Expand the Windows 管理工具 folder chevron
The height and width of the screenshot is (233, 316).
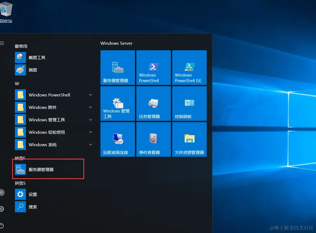tap(91, 120)
